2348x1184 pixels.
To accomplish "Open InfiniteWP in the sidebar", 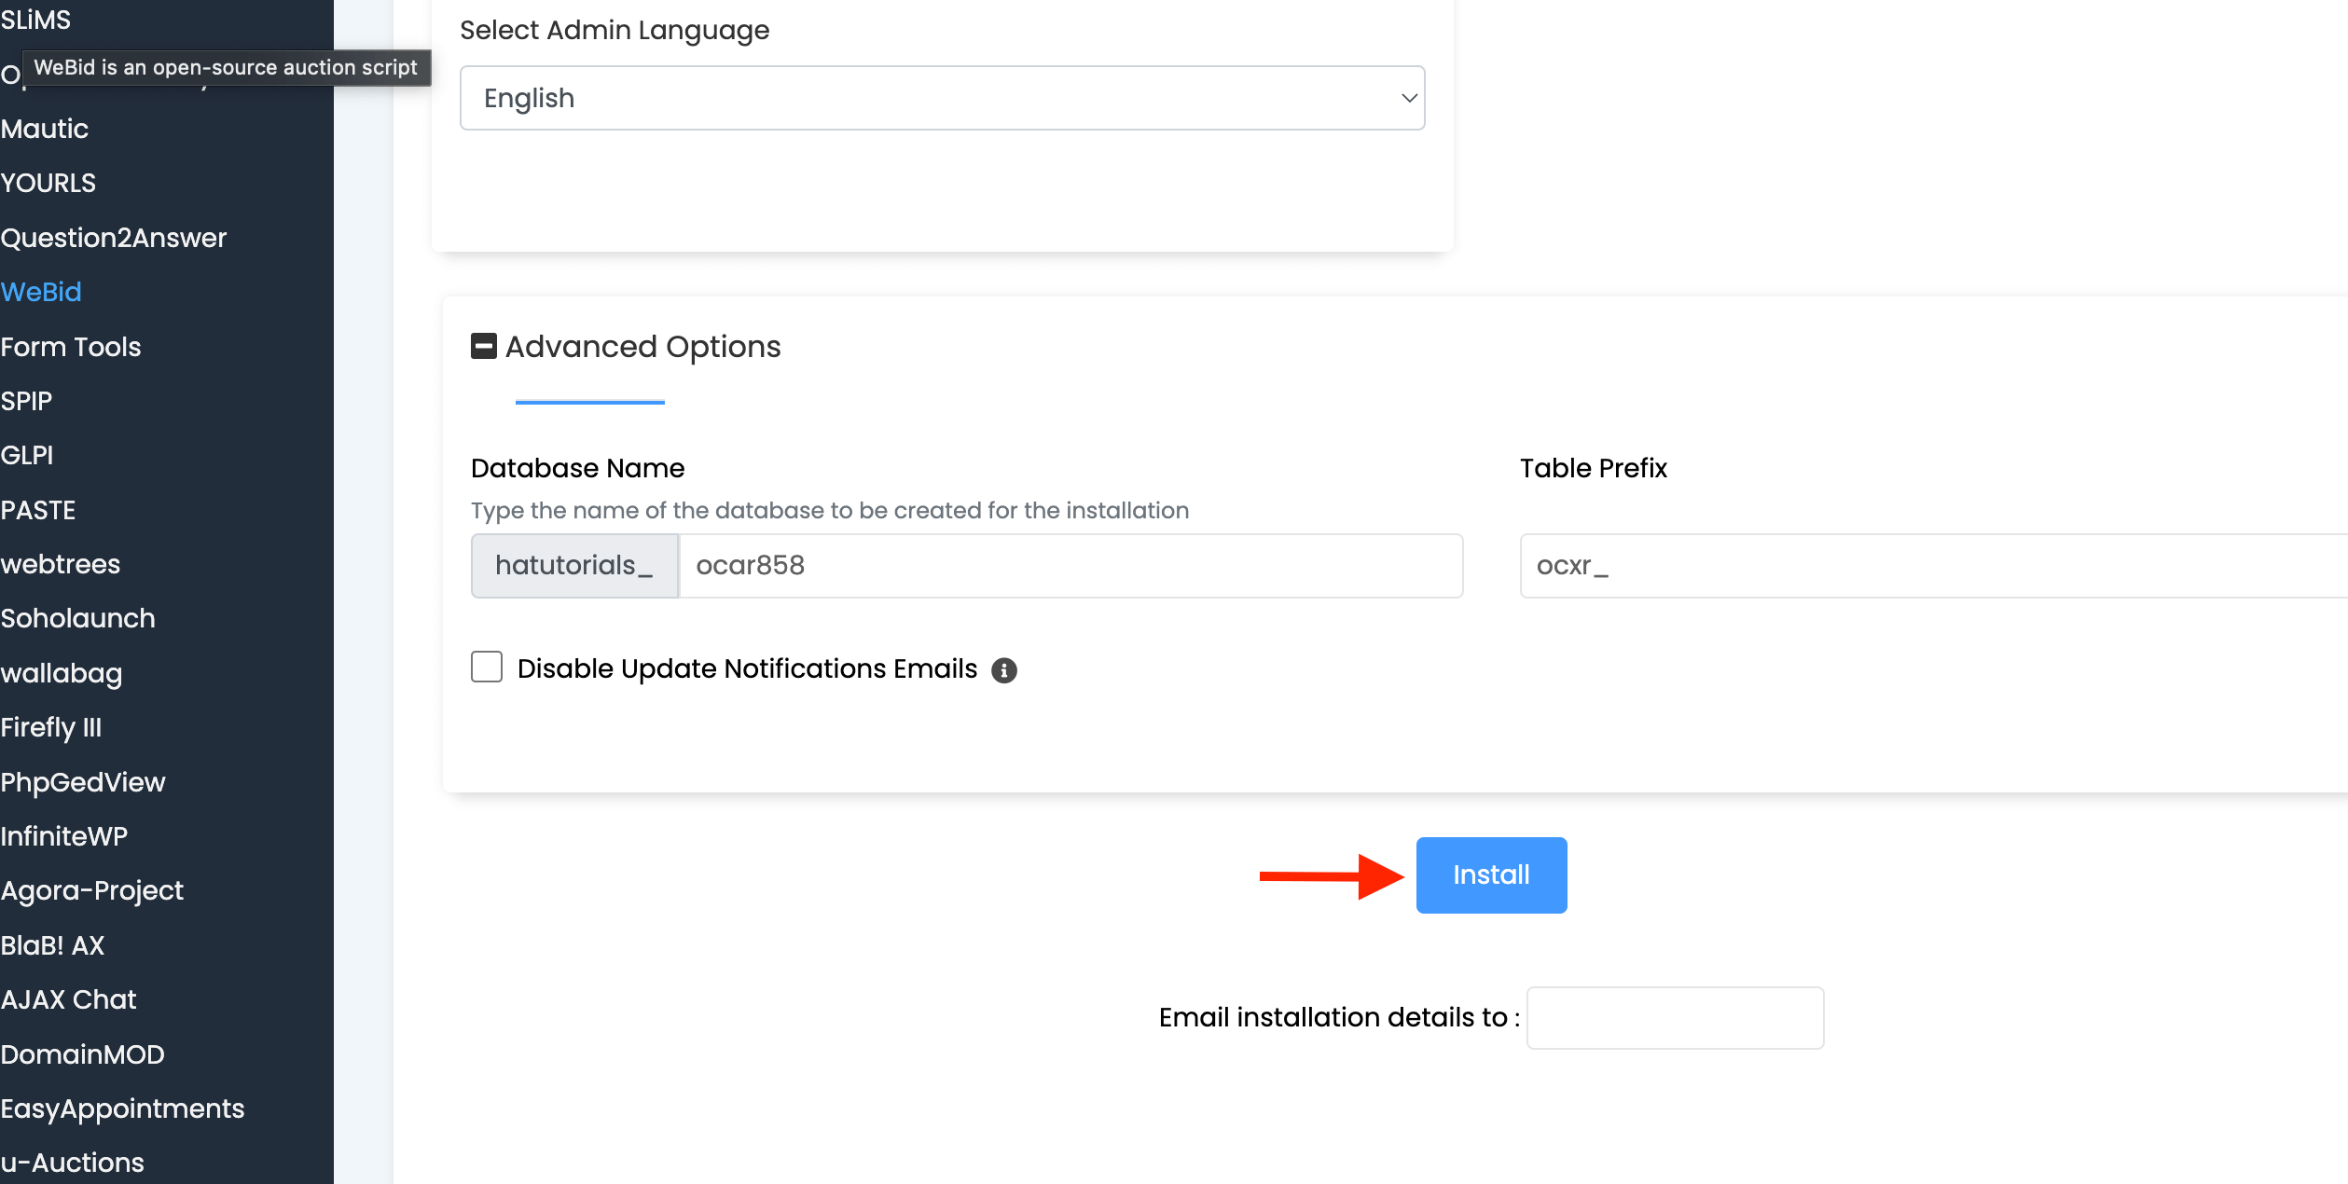I will coord(64,836).
